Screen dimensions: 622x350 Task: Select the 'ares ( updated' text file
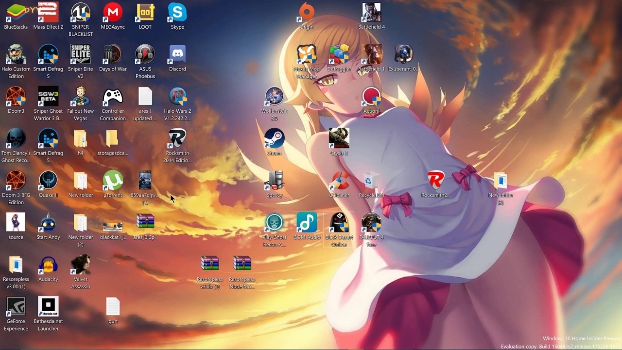[x=145, y=97]
